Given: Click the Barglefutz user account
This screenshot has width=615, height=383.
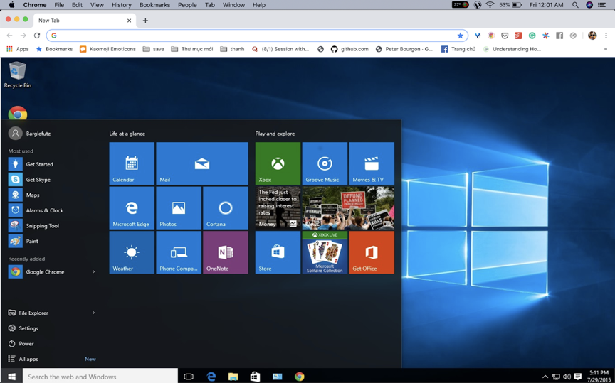Looking at the screenshot, I should pos(30,134).
